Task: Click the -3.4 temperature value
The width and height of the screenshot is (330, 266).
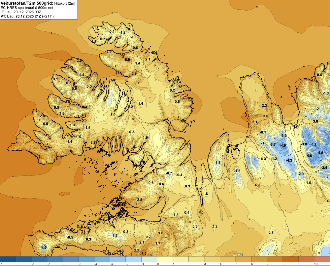Action: pos(324,168)
